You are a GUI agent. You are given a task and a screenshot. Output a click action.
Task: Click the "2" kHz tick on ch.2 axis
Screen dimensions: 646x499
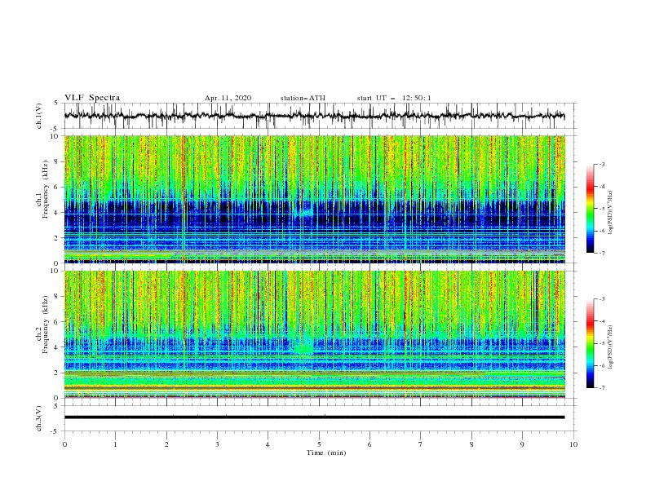click(58, 373)
